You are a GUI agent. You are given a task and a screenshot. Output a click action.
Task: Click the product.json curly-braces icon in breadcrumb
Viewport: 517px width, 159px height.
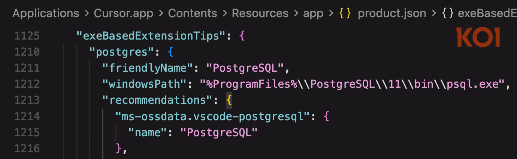pyautogui.click(x=345, y=13)
